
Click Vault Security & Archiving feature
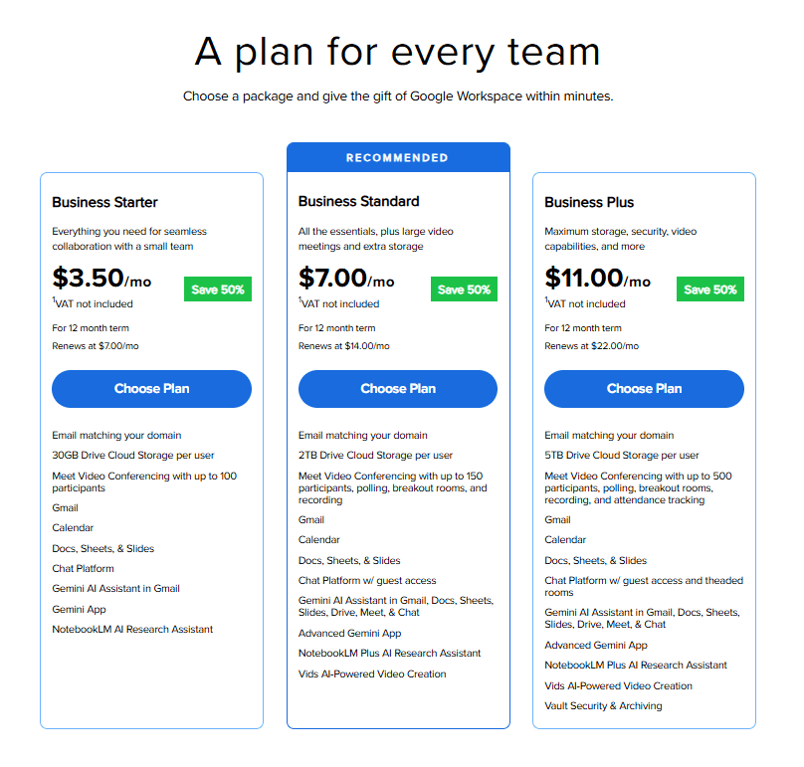point(609,705)
